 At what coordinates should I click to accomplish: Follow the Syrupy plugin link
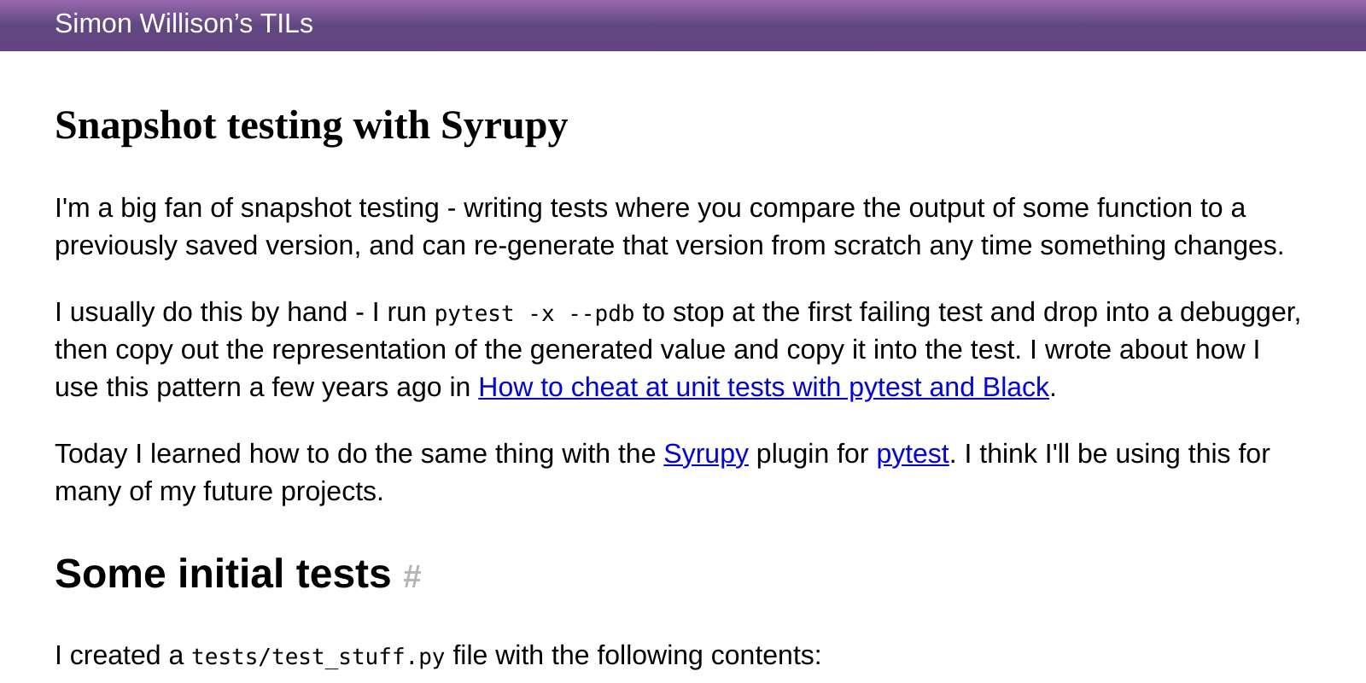(x=706, y=453)
